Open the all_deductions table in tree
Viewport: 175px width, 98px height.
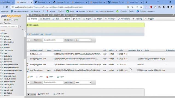(x=9, y=42)
